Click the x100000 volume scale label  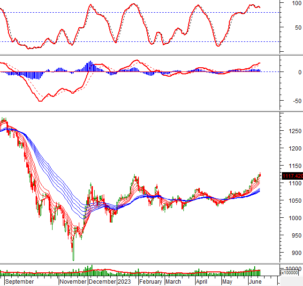coord(291,272)
